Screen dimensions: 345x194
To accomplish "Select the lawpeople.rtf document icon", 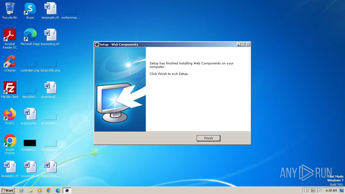I will (50, 11).
